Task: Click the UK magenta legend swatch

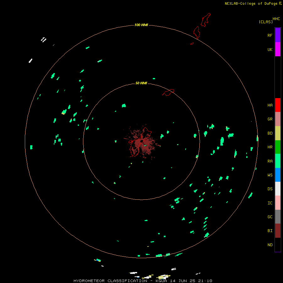Action: 278,49
